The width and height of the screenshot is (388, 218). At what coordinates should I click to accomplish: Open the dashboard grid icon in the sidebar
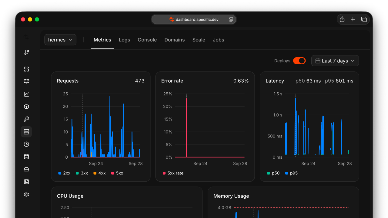pos(26,69)
